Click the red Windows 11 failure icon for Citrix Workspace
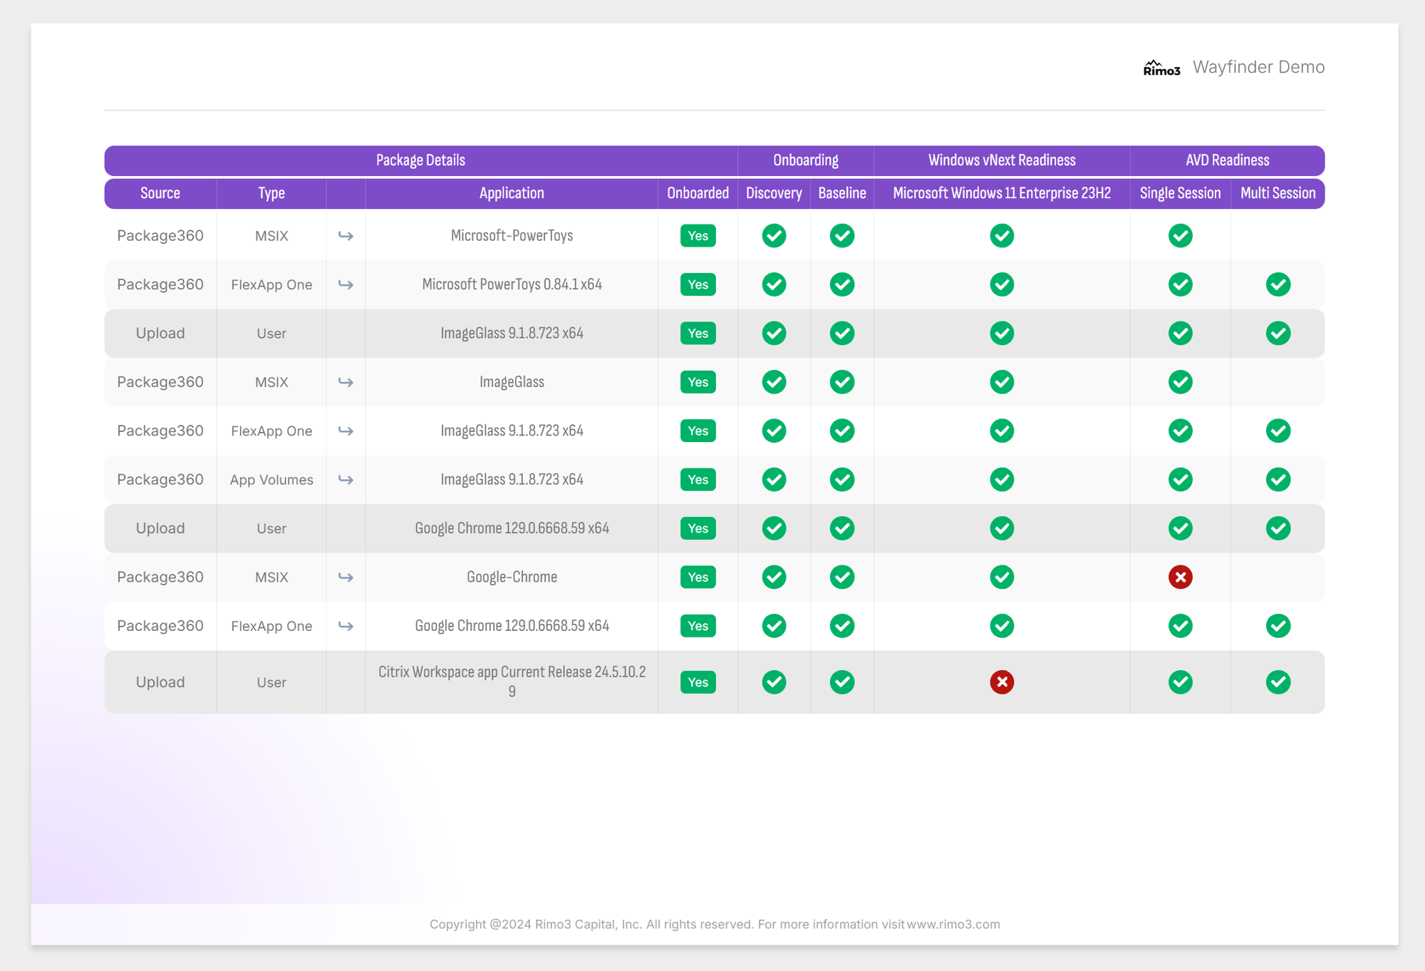 point(1002,682)
